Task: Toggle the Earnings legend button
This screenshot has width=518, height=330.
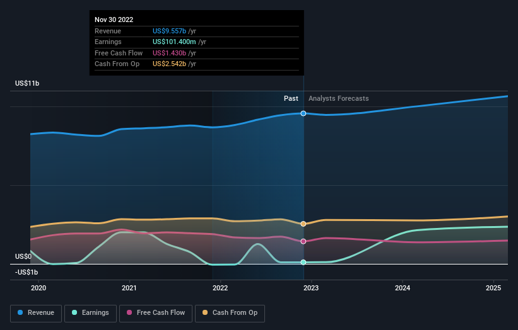Action: (90, 313)
